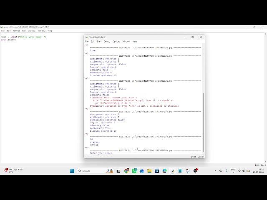This screenshot has height=200, width=267.
Task: Open the weather widget 'Hot days ahead'
Action: (x=14, y=170)
